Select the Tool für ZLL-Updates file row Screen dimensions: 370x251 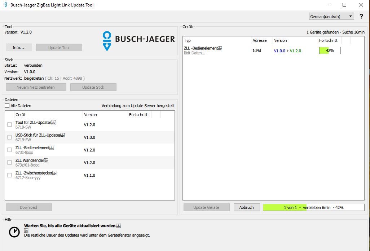click(90, 124)
